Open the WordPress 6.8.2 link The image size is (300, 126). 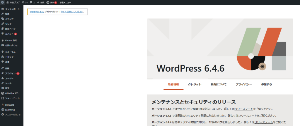(37, 12)
